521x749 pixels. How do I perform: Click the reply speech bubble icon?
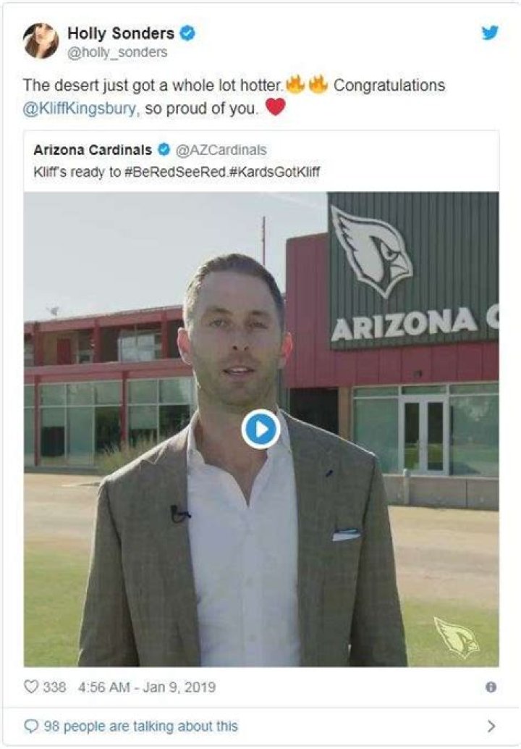pyautogui.click(x=31, y=726)
